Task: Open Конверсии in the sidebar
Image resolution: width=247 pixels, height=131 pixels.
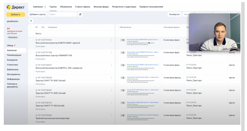Action: tap(12, 60)
